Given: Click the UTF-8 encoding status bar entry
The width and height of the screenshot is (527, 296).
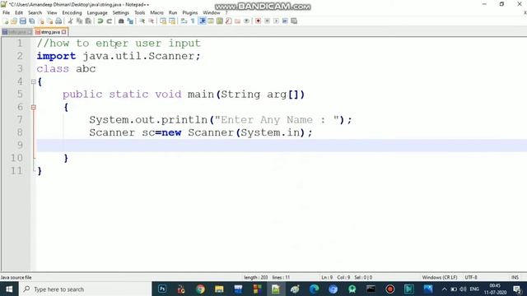Looking at the screenshot, I should point(471,278).
